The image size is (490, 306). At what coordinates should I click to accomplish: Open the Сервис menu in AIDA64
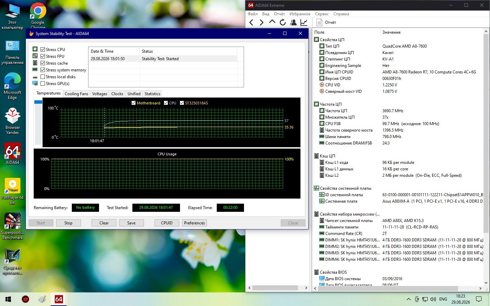(x=322, y=14)
